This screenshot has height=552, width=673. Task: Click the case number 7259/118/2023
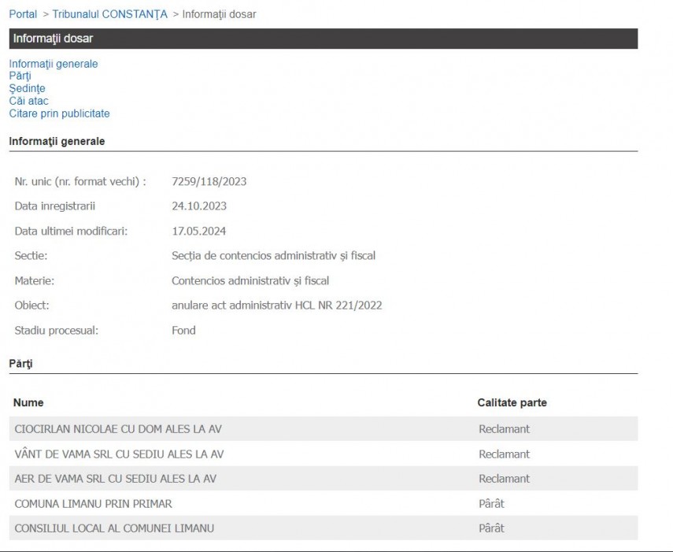[x=209, y=182]
